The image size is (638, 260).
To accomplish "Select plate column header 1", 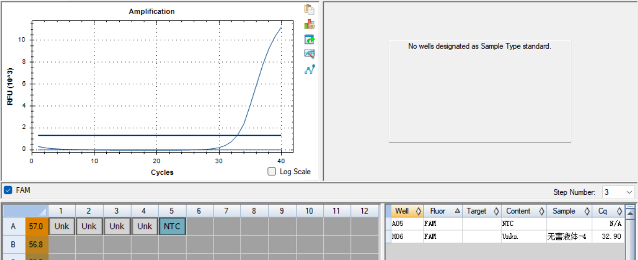I will point(62,211).
